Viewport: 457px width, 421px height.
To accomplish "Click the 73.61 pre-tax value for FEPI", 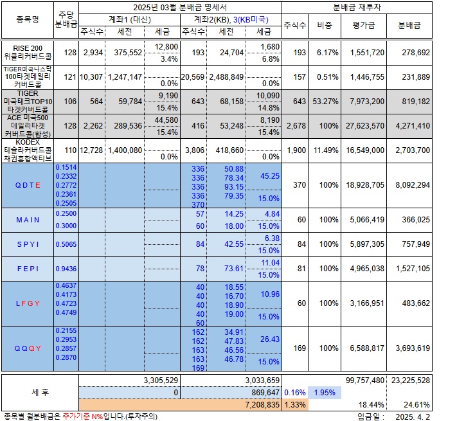I will point(234,269).
